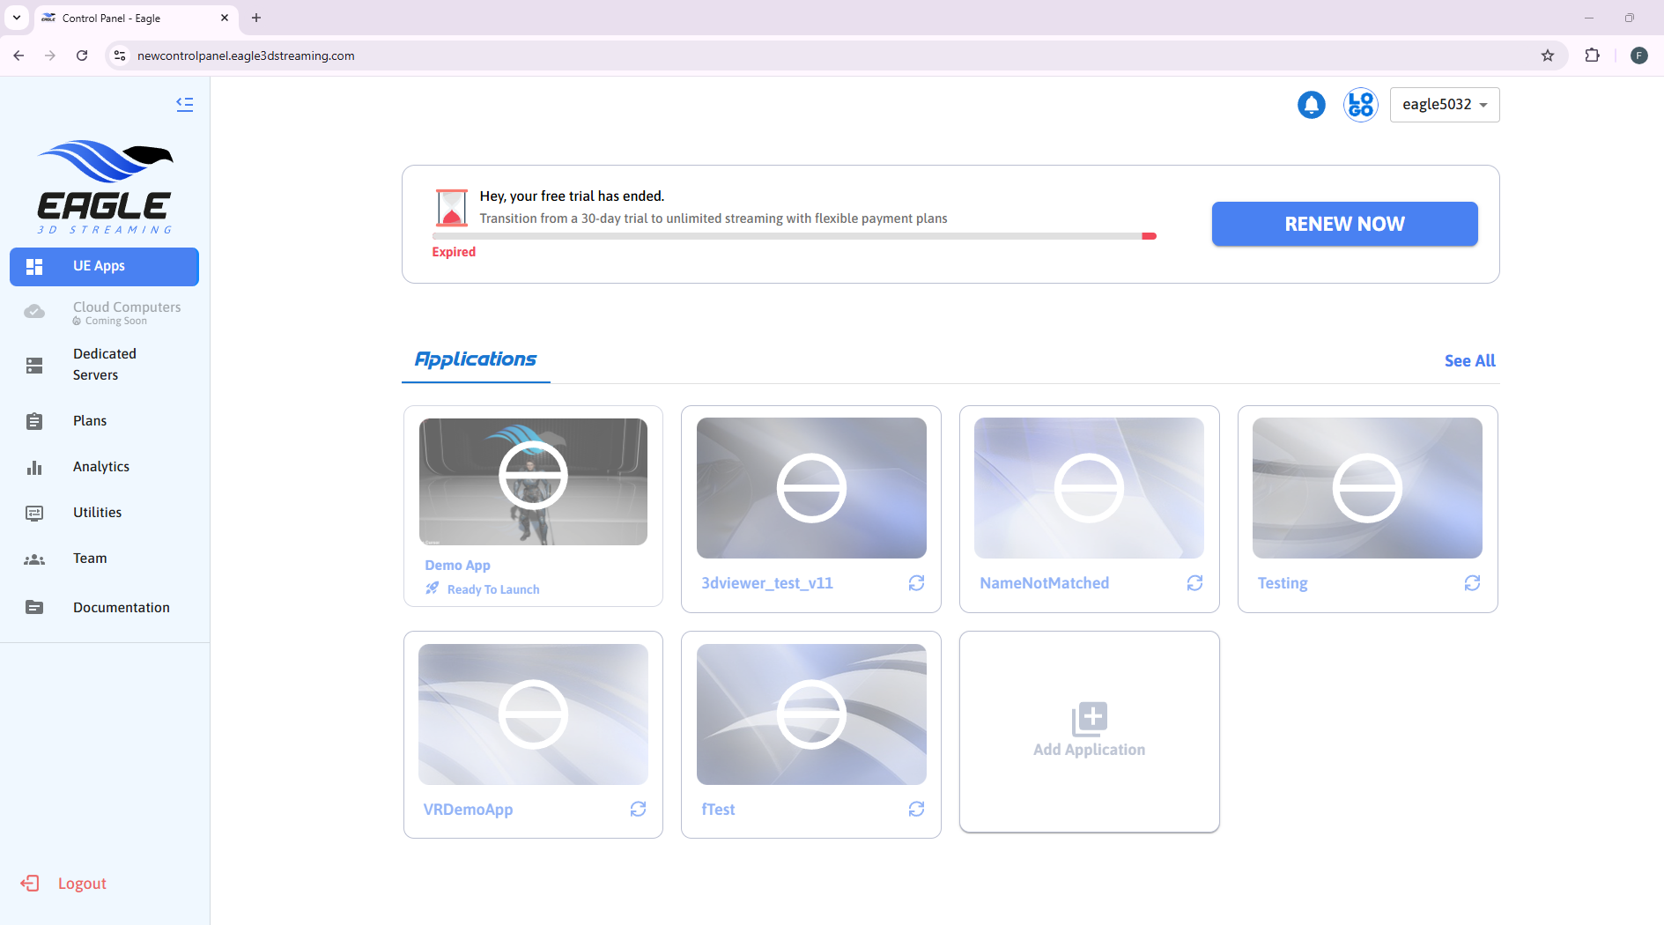Image resolution: width=1664 pixels, height=925 pixels.
Task: Select the Applications tab
Action: pyautogui.click(x=476, y=359)
